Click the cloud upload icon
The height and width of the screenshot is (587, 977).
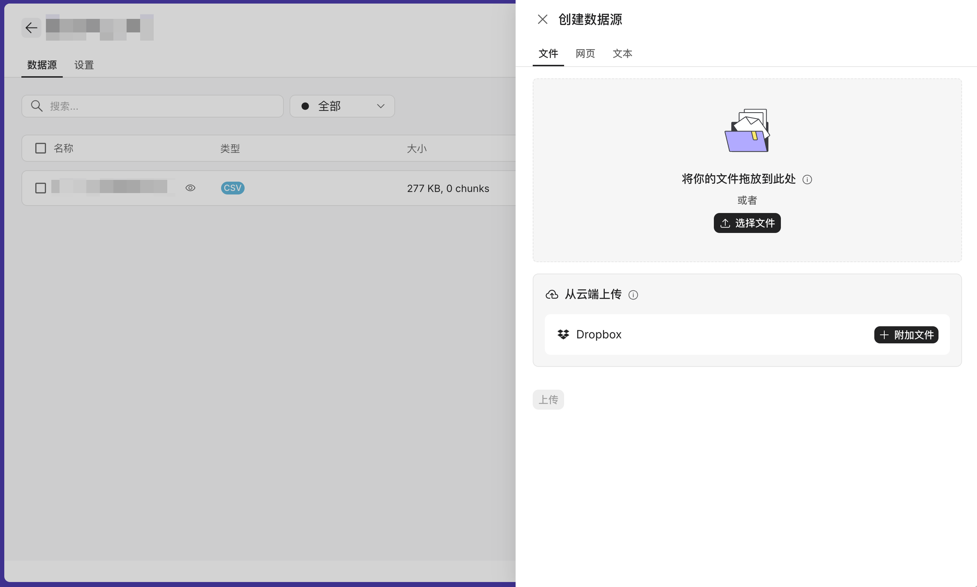pyautogui.click(x=552, y=295)
